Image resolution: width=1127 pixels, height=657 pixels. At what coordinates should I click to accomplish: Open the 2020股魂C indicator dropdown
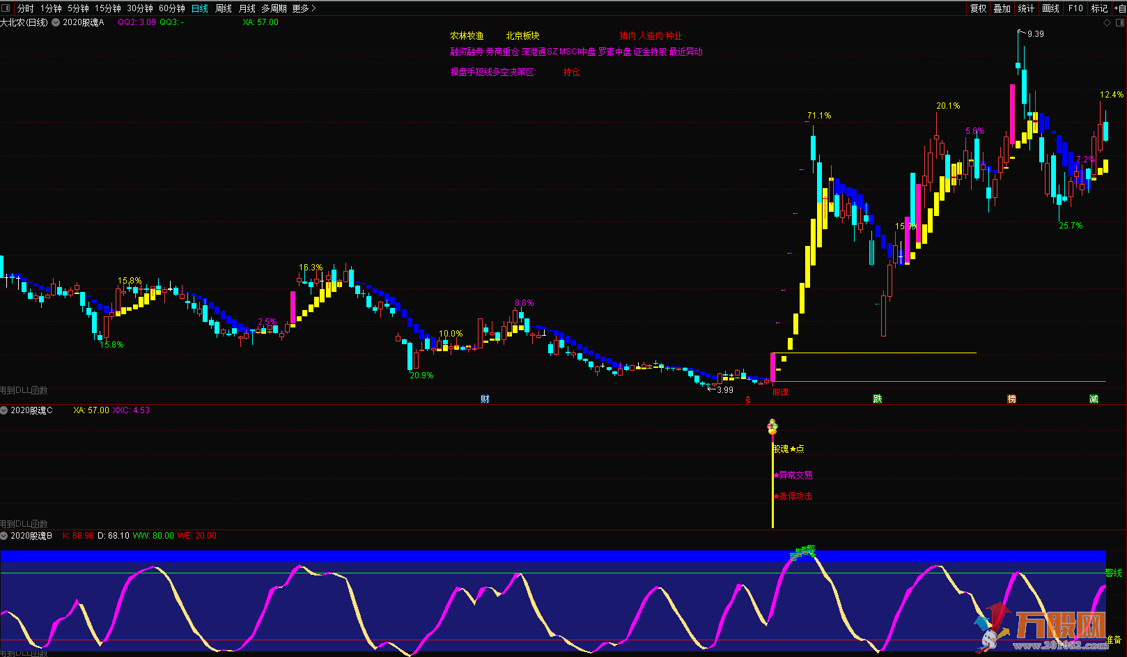[4, 410]
